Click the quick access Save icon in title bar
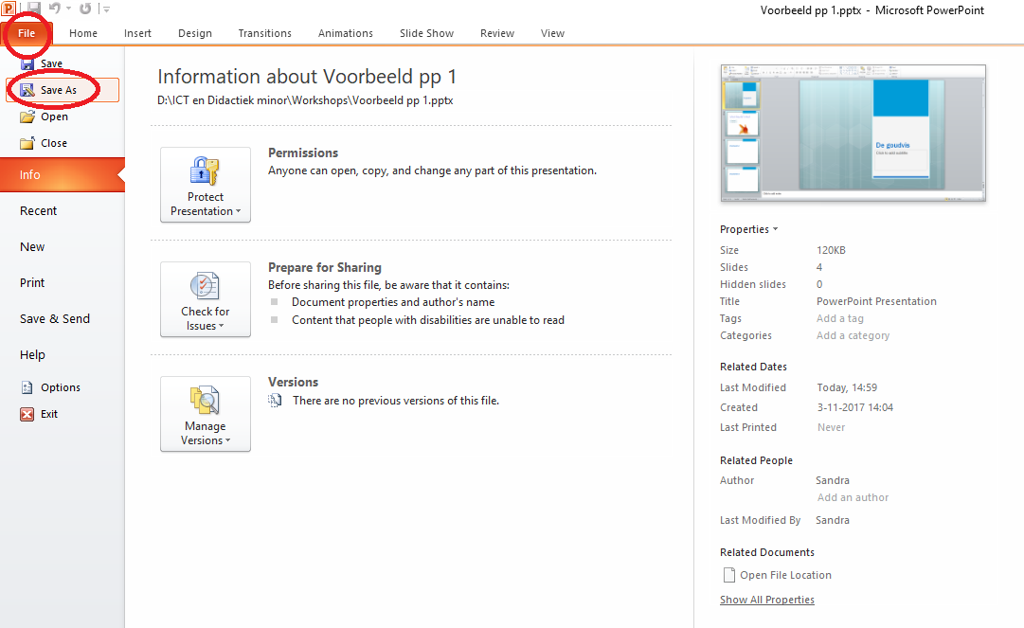This screenshot has height=628, width=1024. pyautogui.click(x=34, y=9)
